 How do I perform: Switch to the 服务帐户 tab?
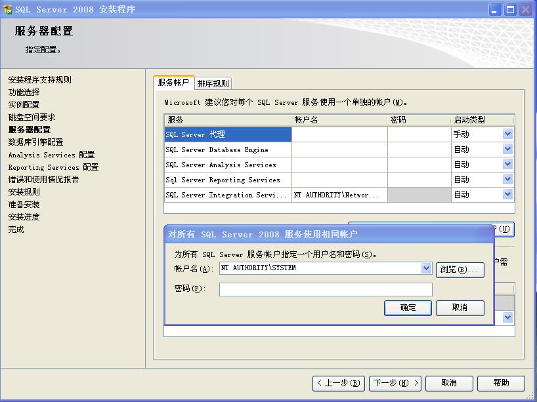point(174,83)
